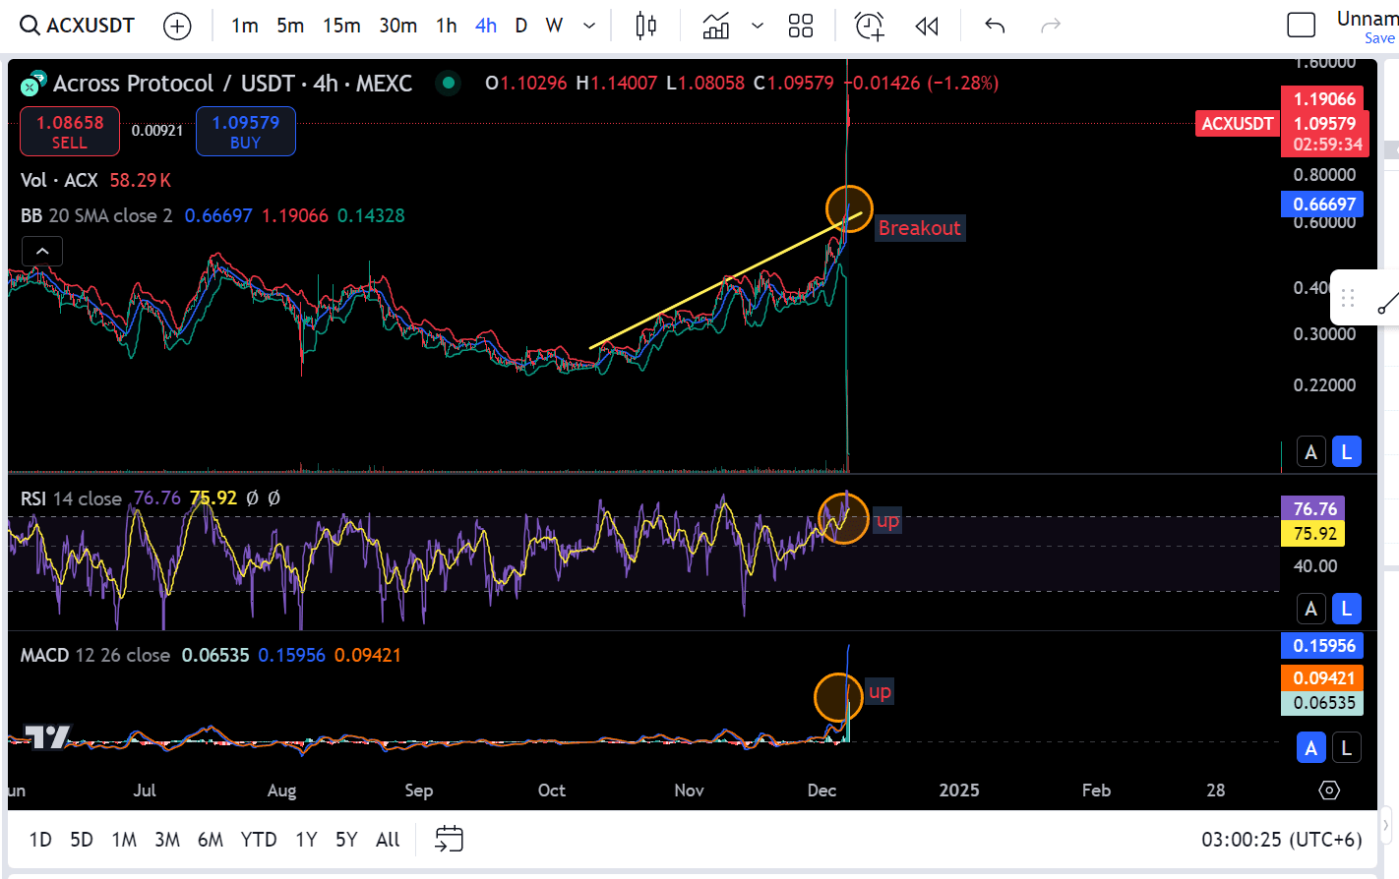Switch to 5m interval
The width and height of the screenshot is (1399, 879).
(x=290, y=26)
